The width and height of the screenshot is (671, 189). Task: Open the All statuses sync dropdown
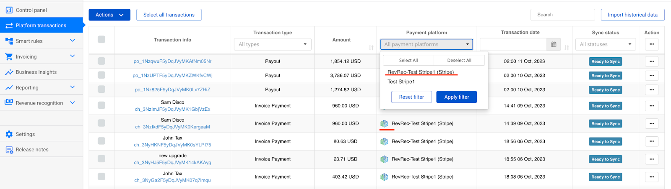coord(605,44)
